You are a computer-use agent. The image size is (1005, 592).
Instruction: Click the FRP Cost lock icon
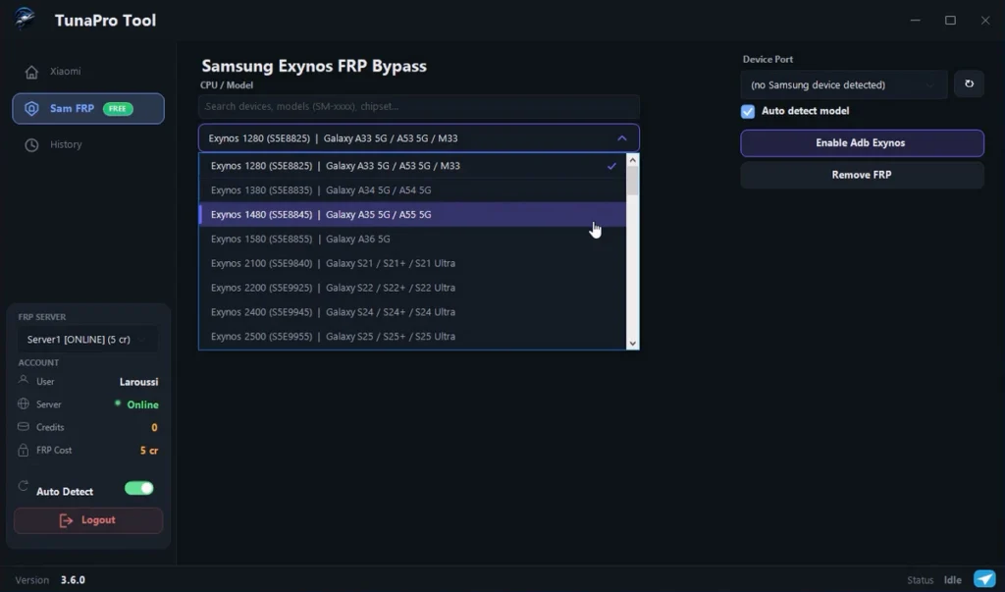tap(24, 450)
